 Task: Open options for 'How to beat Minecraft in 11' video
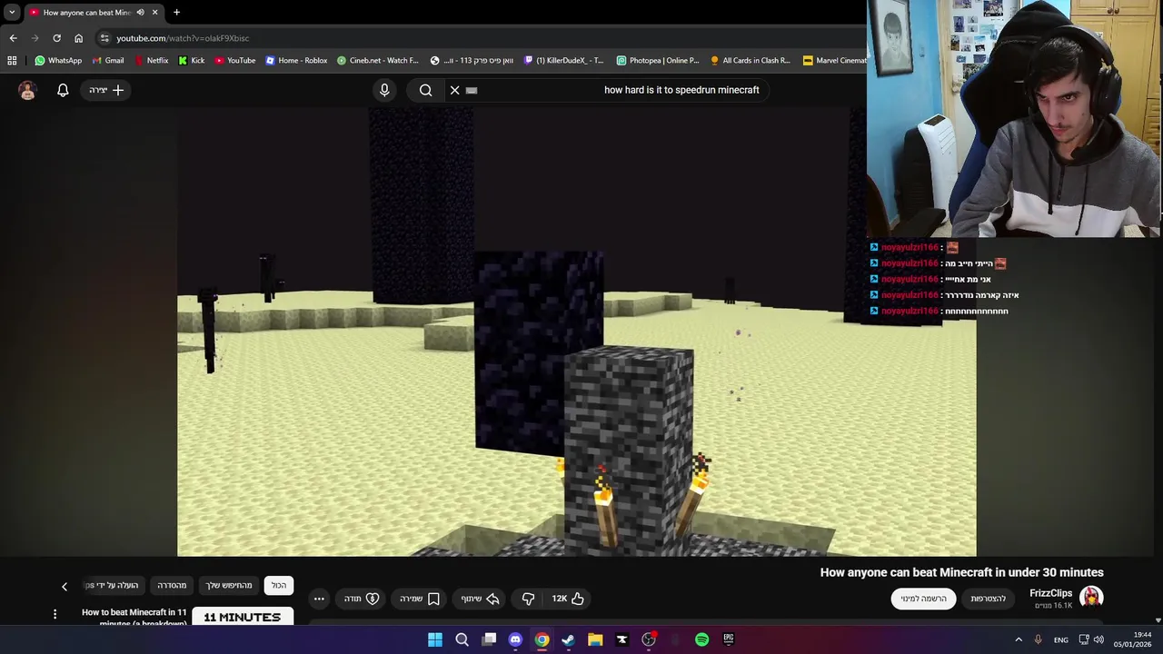tap(55, 615)
